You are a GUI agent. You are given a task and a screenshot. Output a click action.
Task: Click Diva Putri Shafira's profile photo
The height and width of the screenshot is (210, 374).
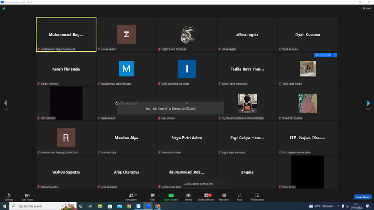click(x=308, y=103)
